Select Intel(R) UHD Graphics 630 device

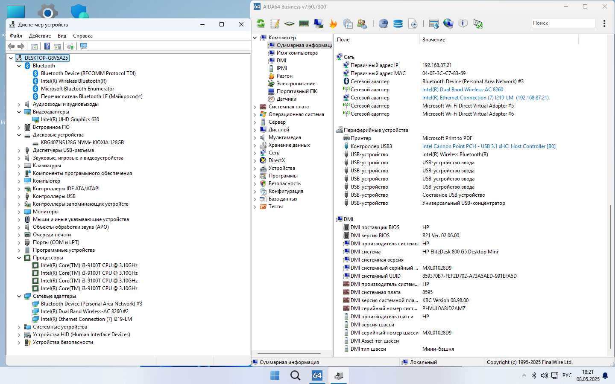pyautogui.click(x=70, y=119)
